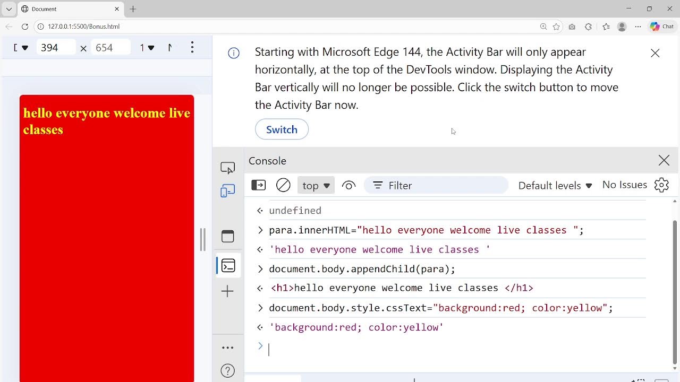Open Console settings gear icon
The image size is (680, 382).
pyautogui.click(x=661, y=185)
